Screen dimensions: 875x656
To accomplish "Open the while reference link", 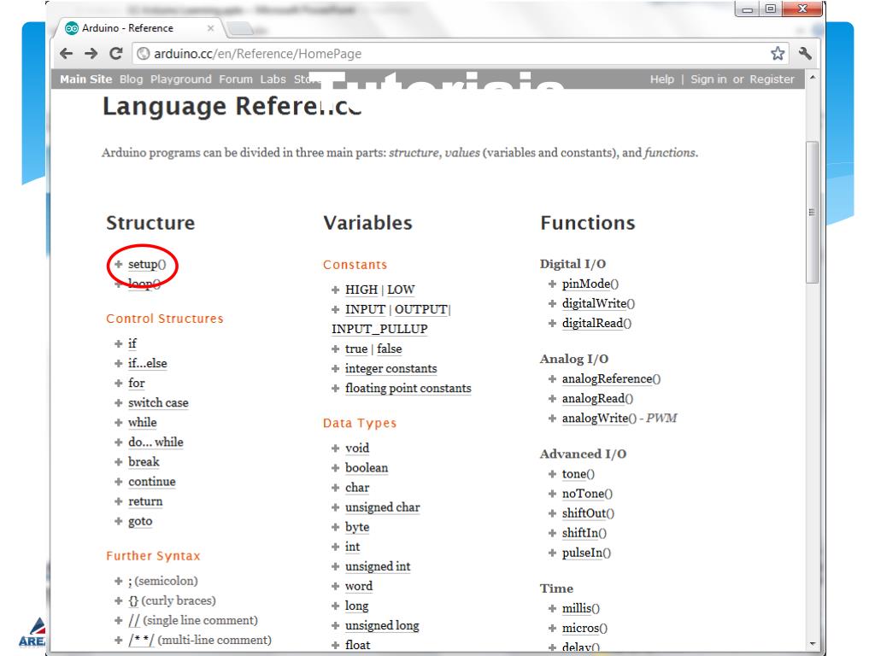I will pos(143,422).
